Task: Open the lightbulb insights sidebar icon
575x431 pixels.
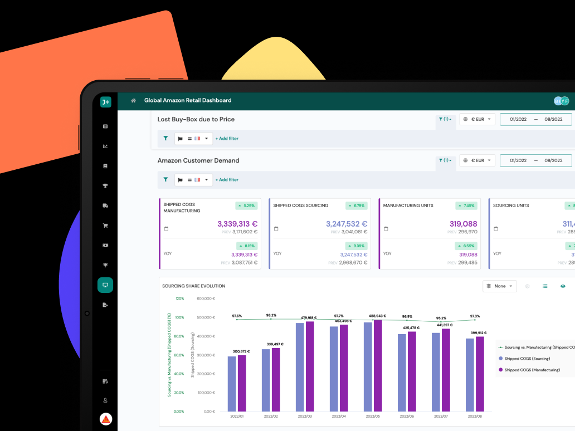Action: pos(105,265)
